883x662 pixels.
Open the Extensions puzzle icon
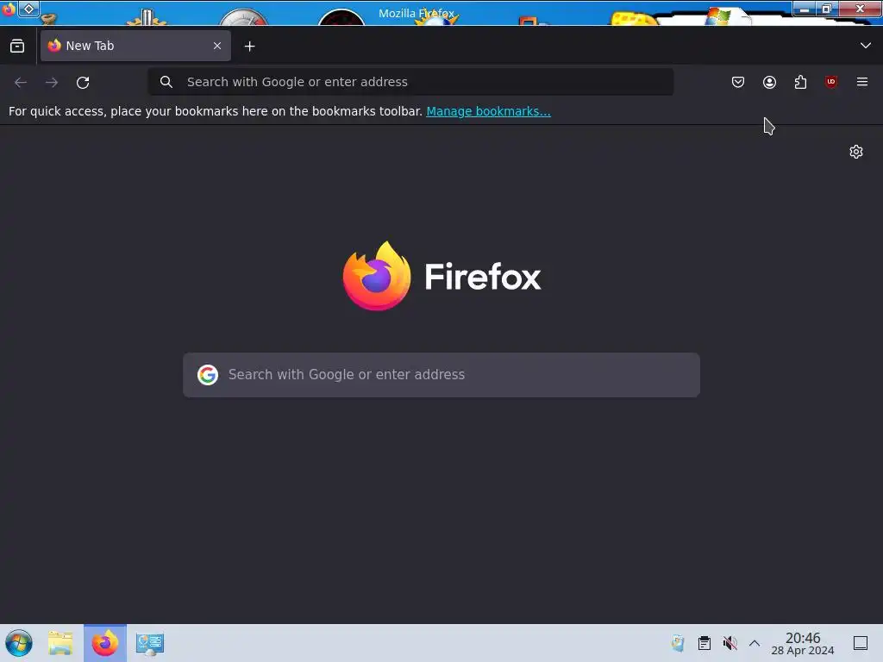(x=800, y=82)
